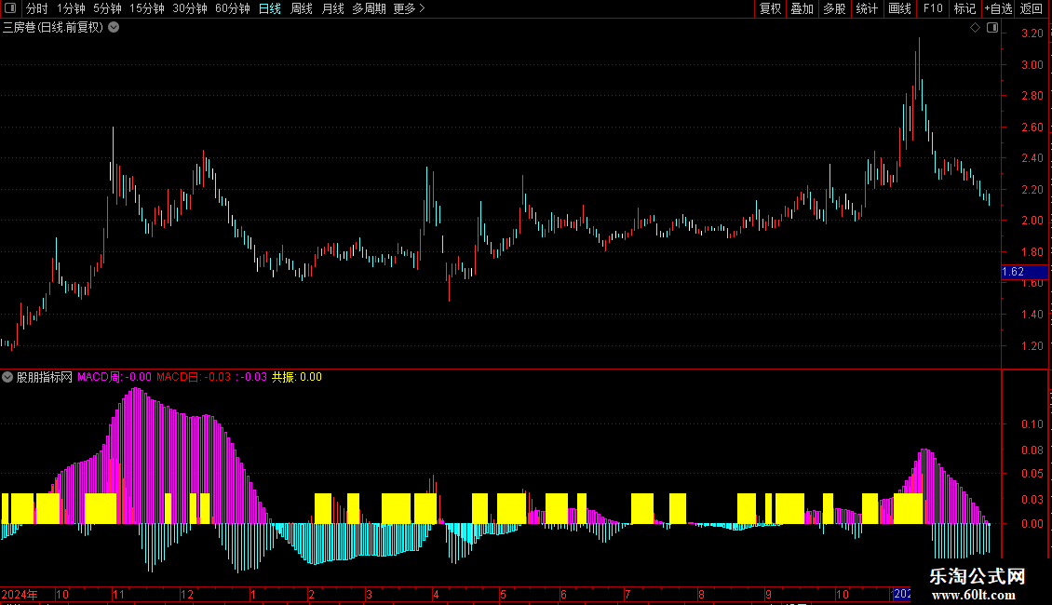Click month 11 on the date axis

pyautogui.click(x=119, y=594)
